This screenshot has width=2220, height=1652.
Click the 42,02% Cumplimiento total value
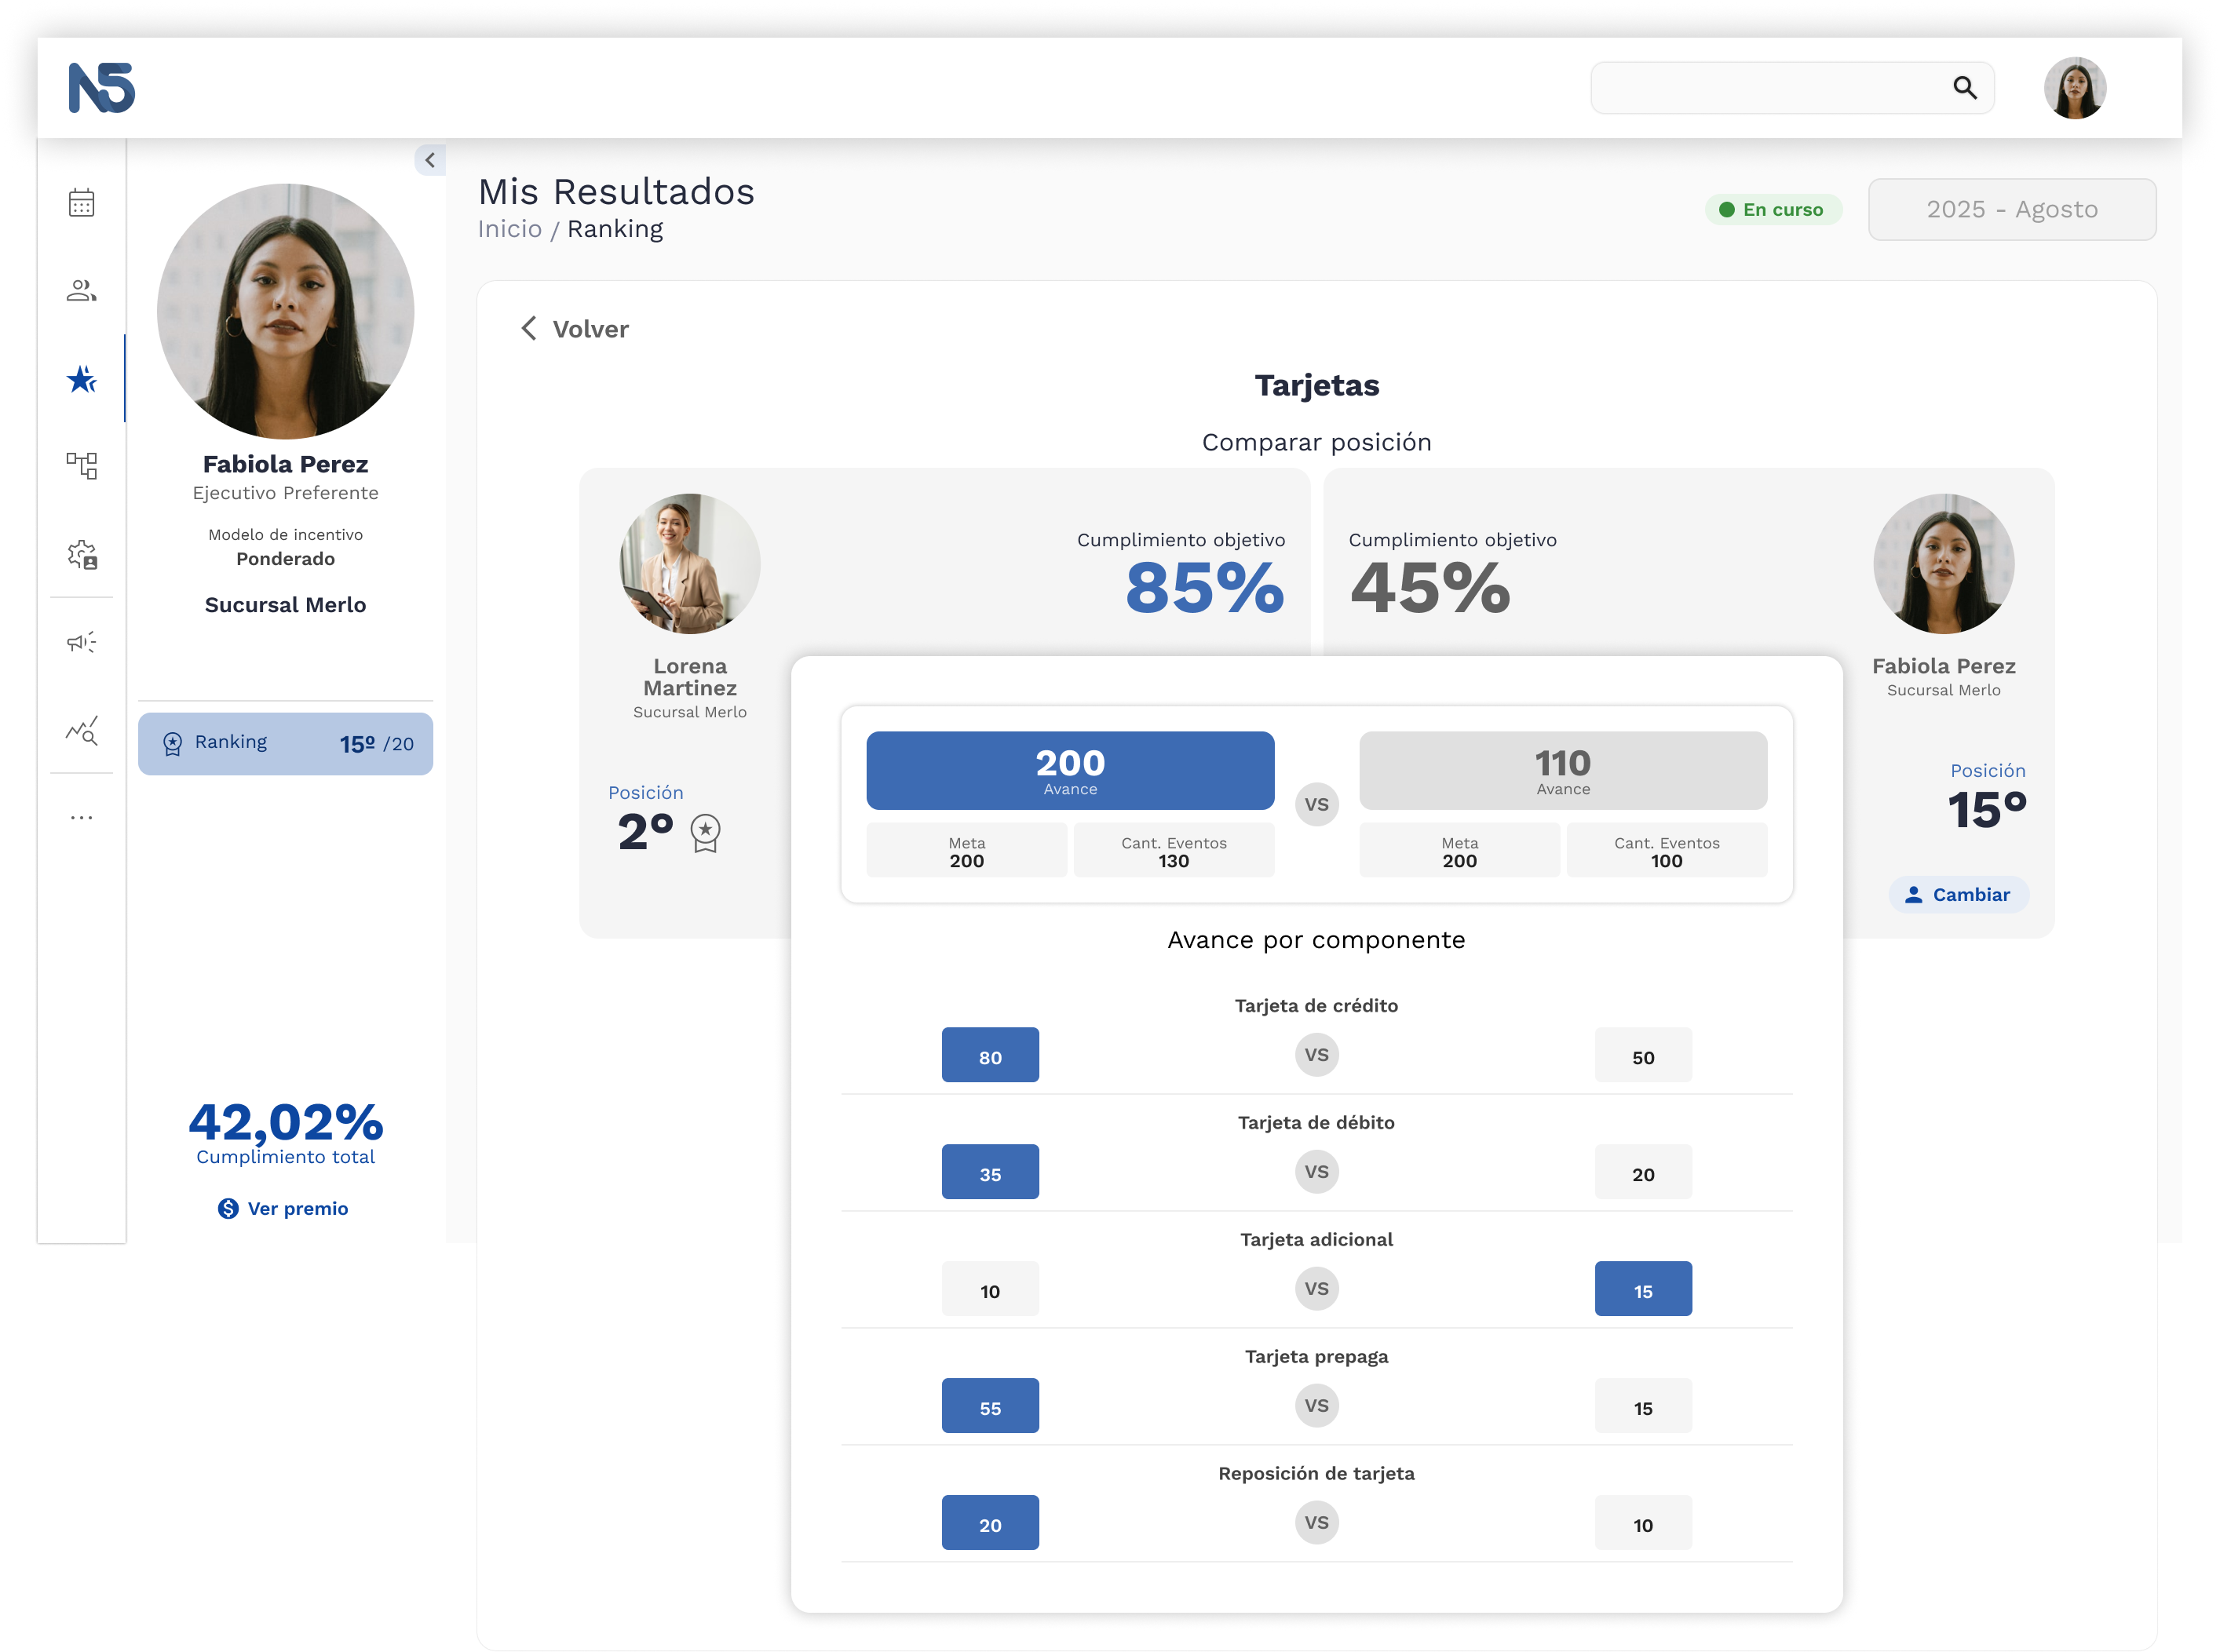pyautogui.click(x=285, y=1122)
